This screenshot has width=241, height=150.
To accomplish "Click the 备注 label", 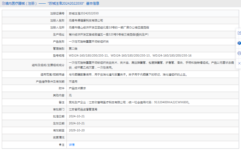I will pyautogui.click(x=62, y=102).
